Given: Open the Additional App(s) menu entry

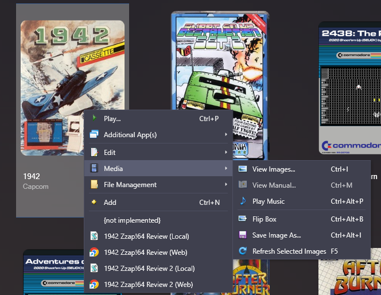Looking at the screenshot, I should (x=158, y=135).
